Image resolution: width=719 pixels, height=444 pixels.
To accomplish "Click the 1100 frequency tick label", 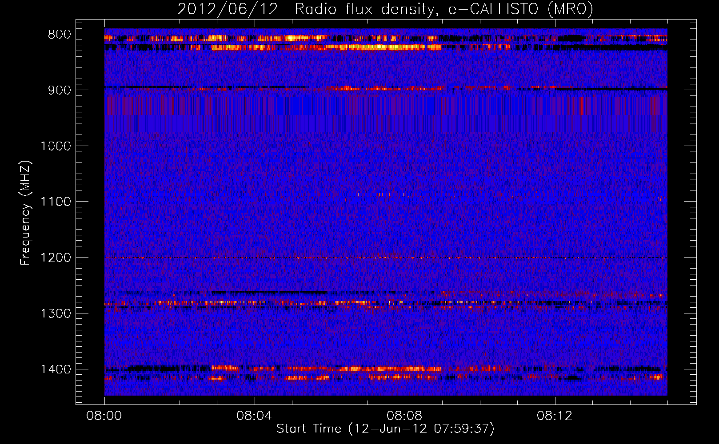I will point(56,202).
